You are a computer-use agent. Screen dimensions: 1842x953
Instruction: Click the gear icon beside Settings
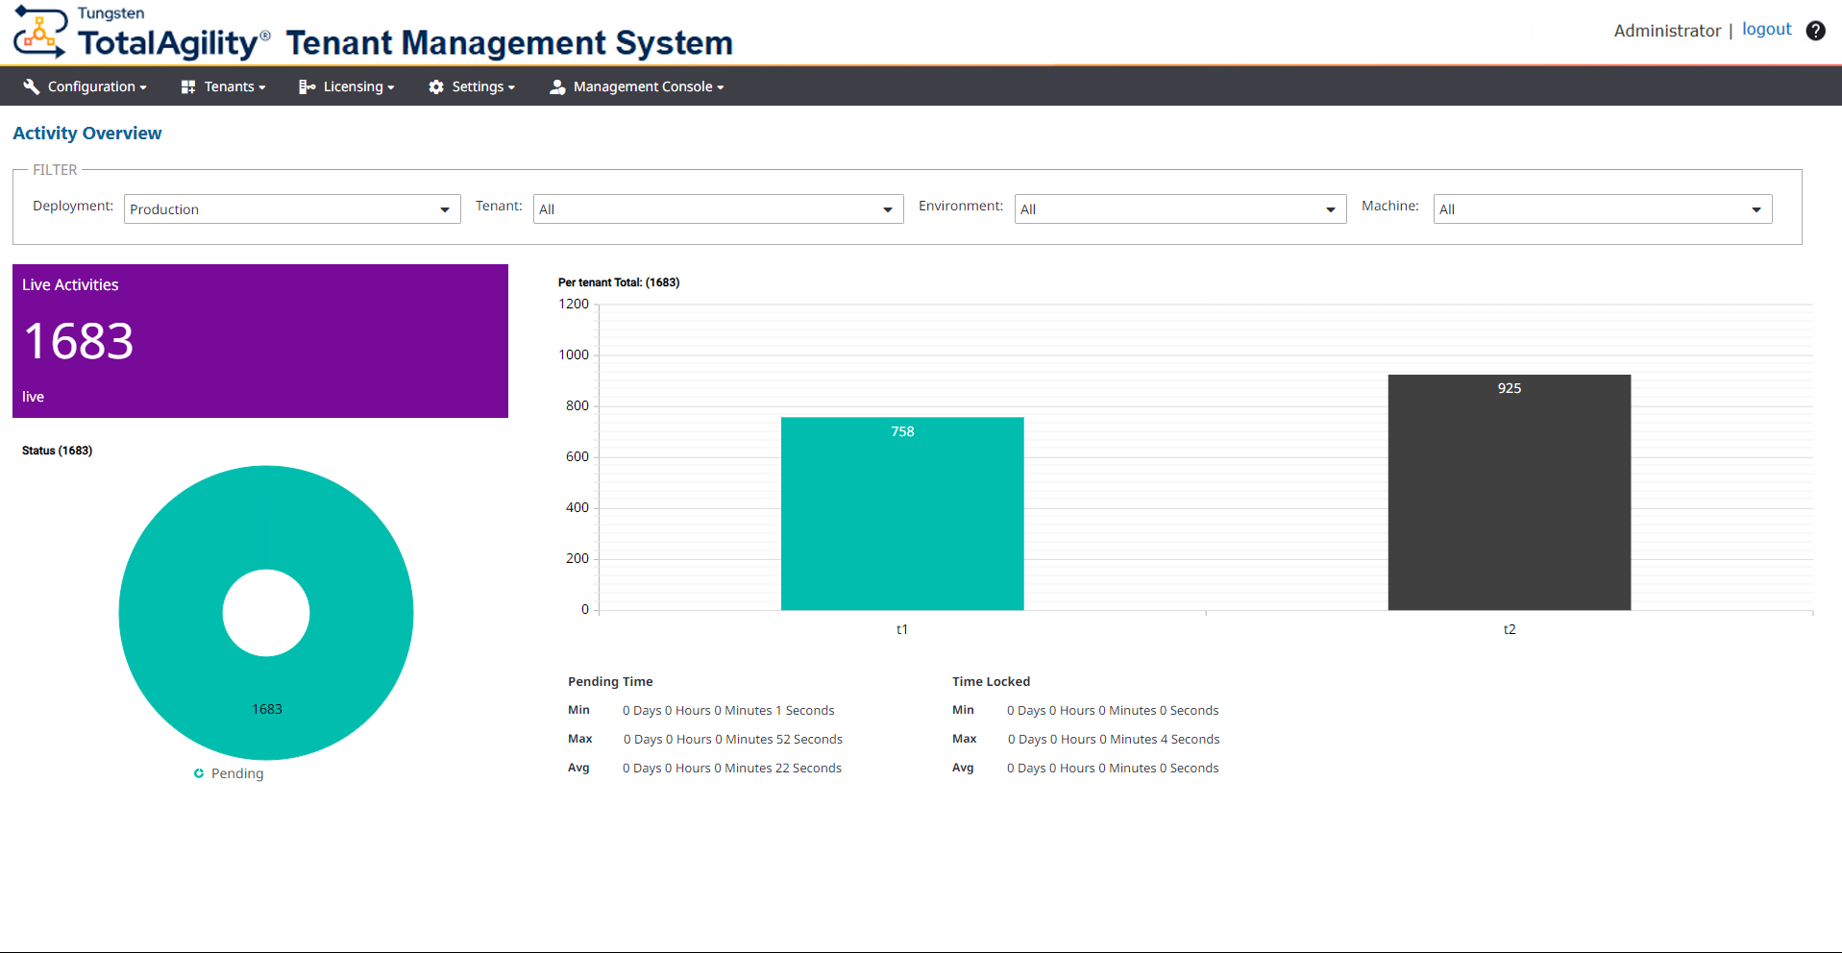(x=435, y=86)
